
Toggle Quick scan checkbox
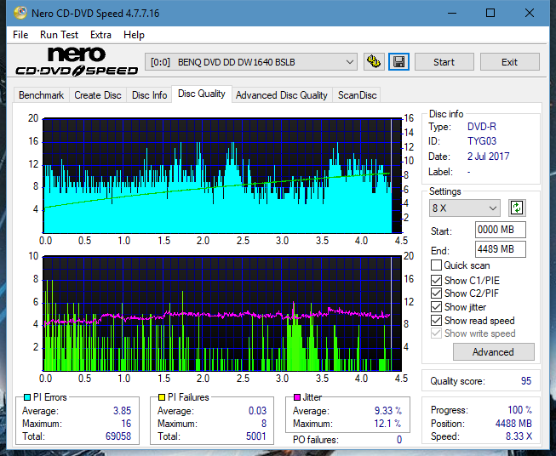click(x=436, y=265)
